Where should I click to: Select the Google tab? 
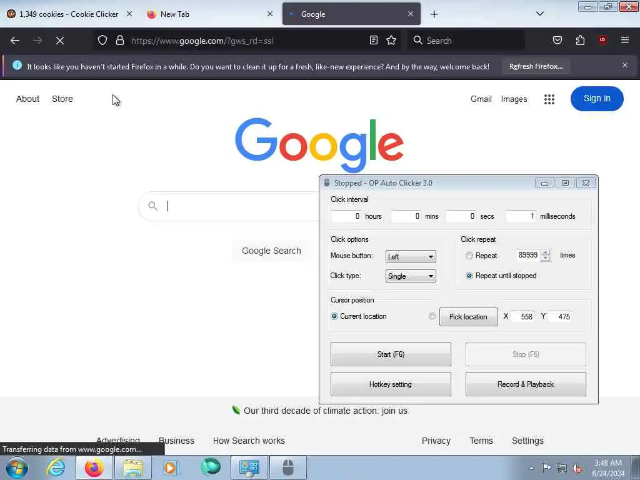click(351, 14)
